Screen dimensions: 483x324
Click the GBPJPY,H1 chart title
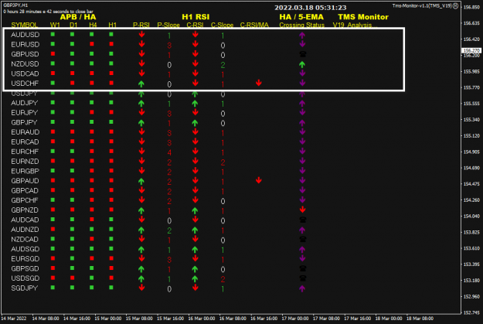15,5
